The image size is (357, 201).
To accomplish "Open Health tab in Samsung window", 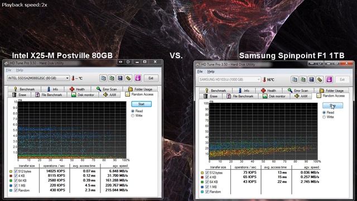I will [x=269, y=90].
